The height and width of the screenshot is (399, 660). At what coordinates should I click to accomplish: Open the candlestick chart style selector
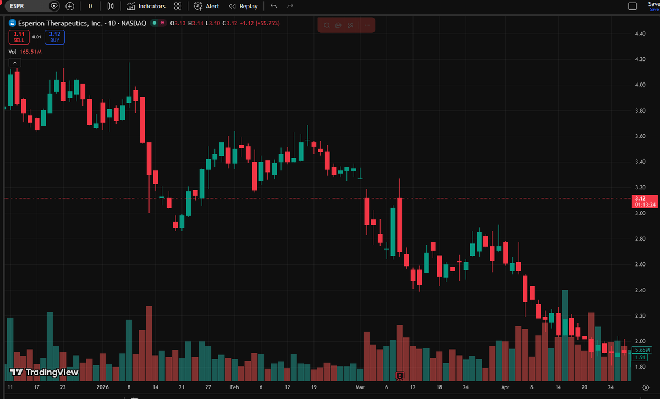(111, 6)
